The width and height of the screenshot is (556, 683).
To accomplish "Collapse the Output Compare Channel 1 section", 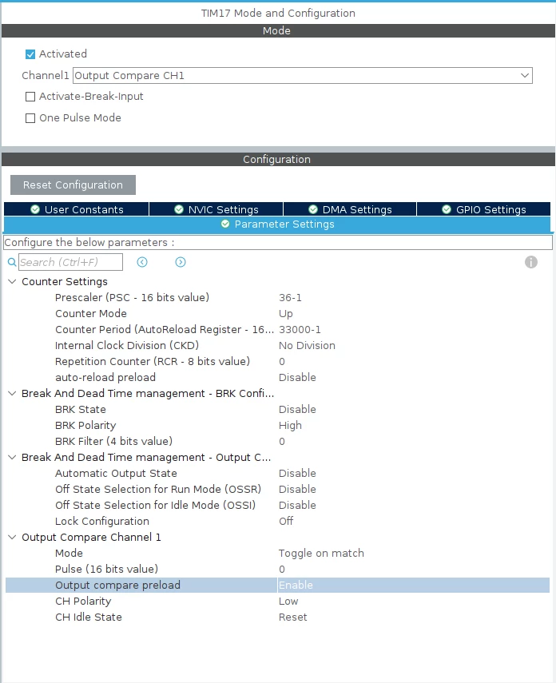I will pyautogui.click(x=12, y=537).
